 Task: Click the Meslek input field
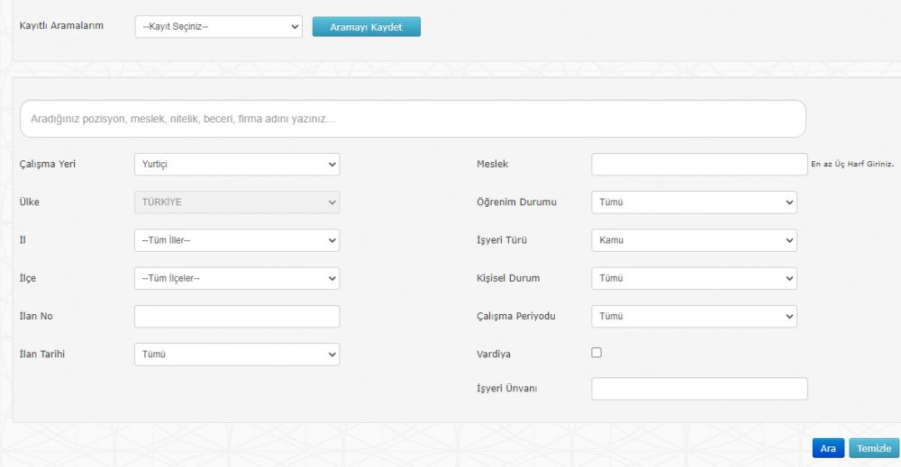coord(699,164)
